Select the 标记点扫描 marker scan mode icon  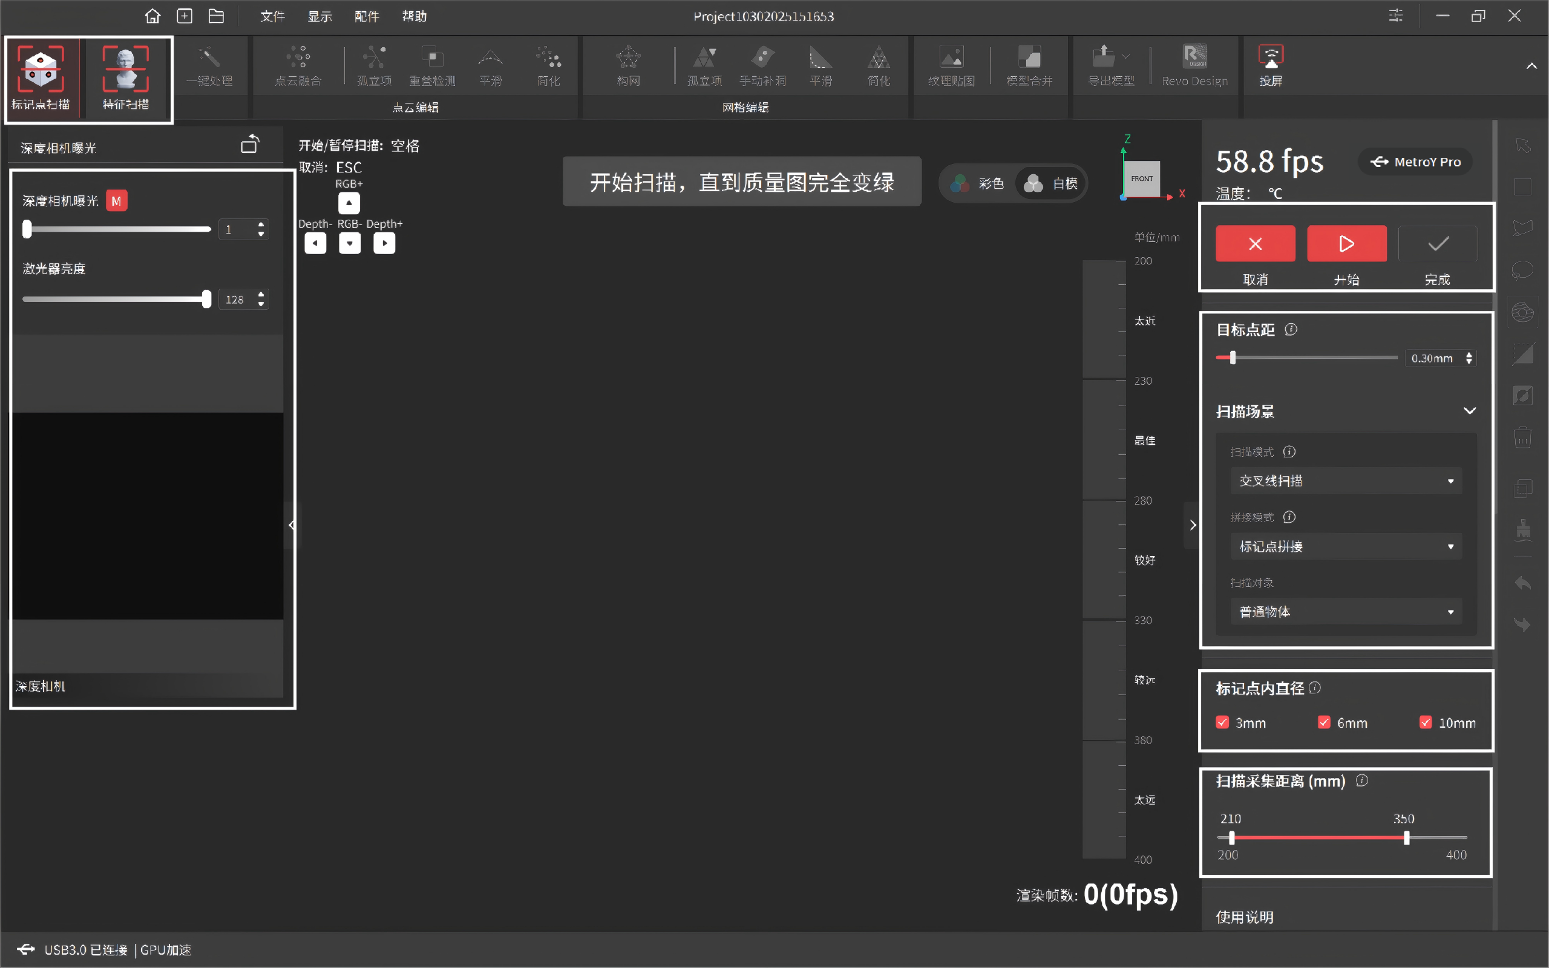[41, 69]
